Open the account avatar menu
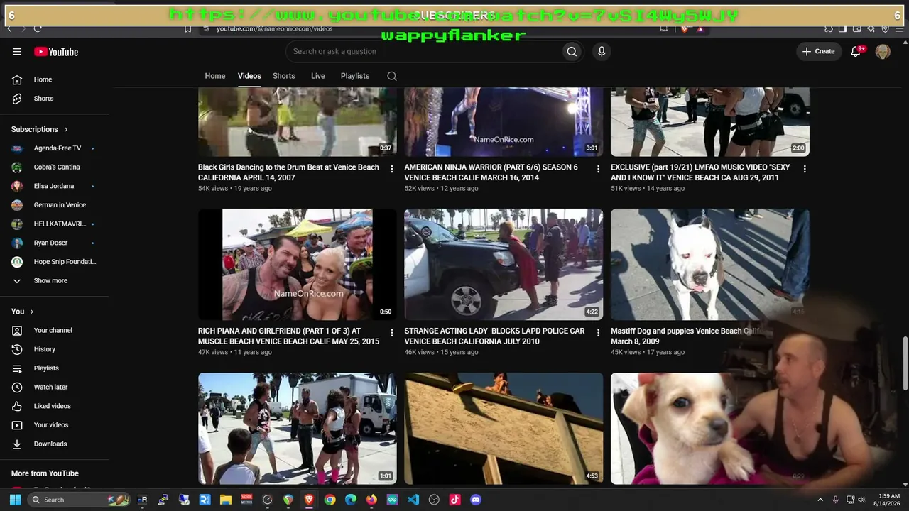This screenshot has width=909, height=511. [883, 51]
